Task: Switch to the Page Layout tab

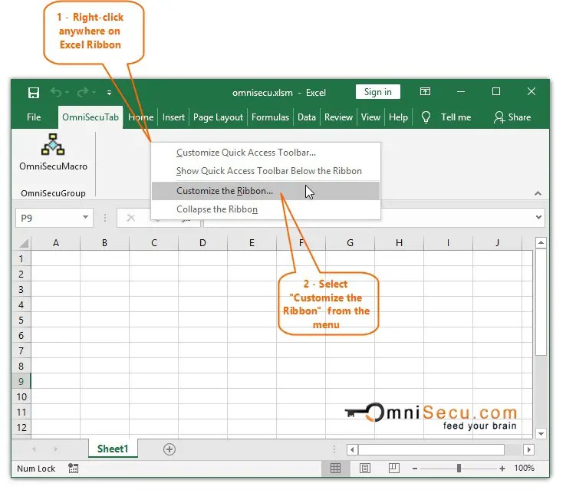Action: pos(218,117)
